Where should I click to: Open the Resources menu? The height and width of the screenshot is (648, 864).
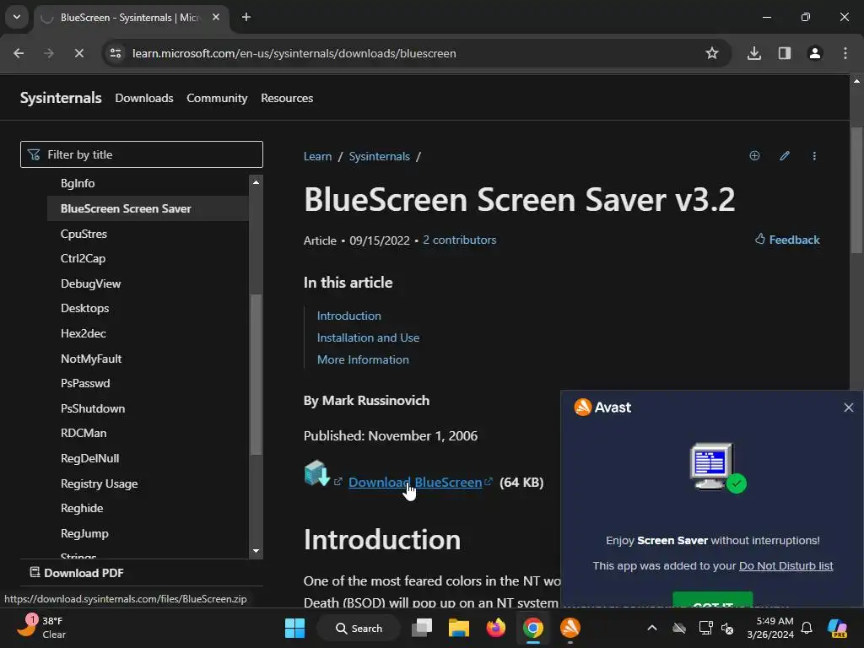click(287, 98)
